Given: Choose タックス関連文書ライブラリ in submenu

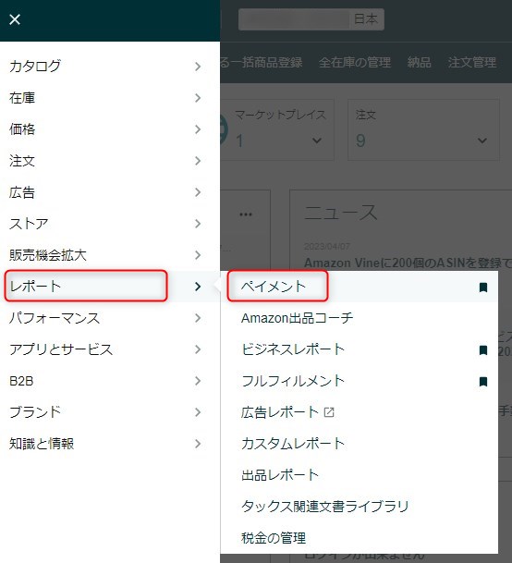Looking at the screenshot, I should tap(325, 507).
